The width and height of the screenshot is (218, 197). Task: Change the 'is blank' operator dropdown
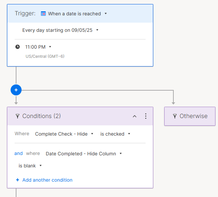(30, 166)
